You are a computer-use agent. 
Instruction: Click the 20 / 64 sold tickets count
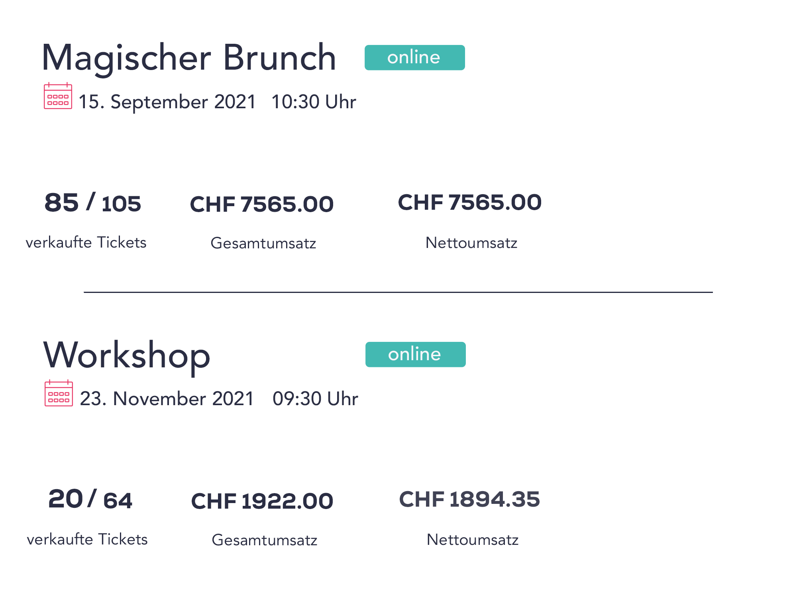pos(90,499)
